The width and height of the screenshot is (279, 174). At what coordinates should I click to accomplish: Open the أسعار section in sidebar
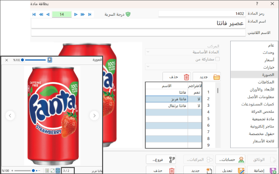point(269,60)
